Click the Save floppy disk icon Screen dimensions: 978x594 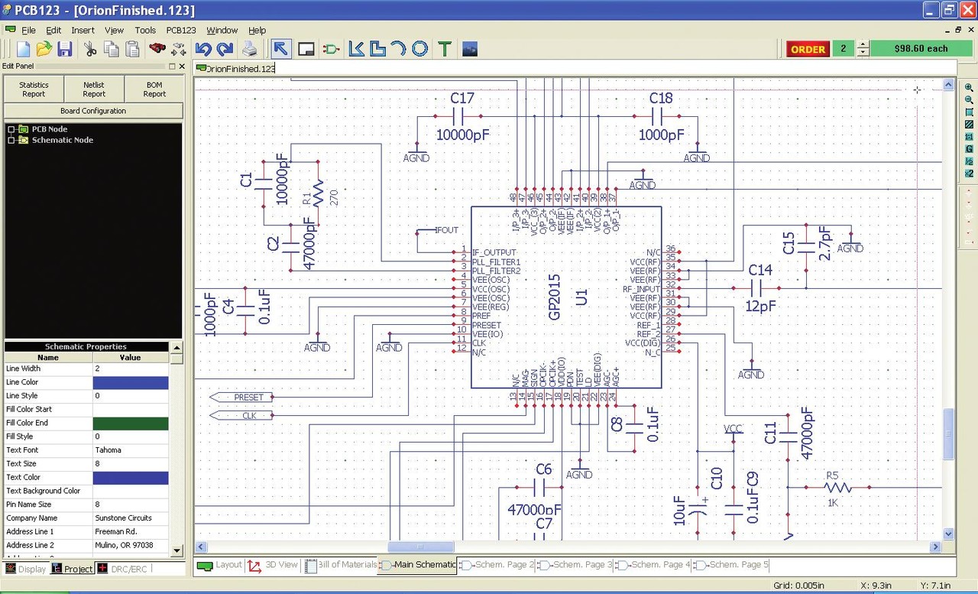(x=65, y=49)
